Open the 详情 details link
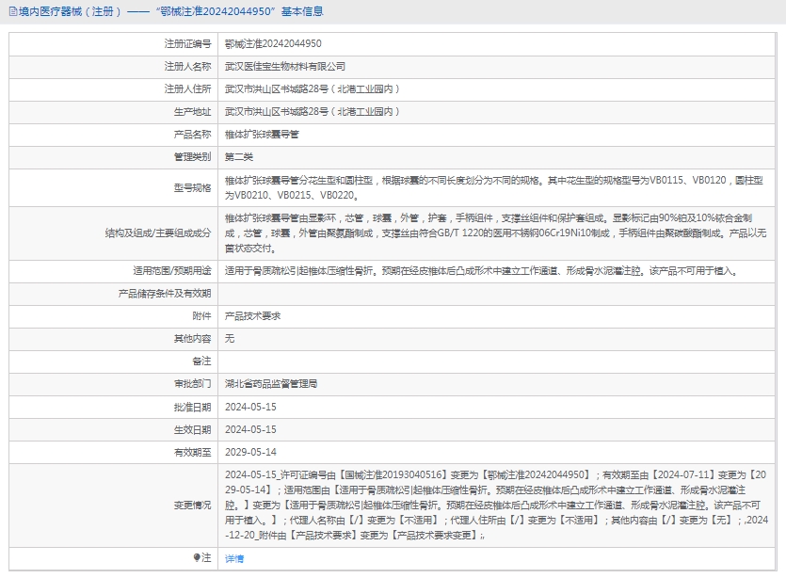Image resolution: width=786 pixels, height=578 pixels. tap(234, 558)
